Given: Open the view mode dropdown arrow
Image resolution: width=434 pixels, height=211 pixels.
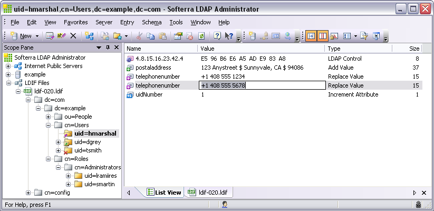Looking at the screenshot, I should [355, 36].
